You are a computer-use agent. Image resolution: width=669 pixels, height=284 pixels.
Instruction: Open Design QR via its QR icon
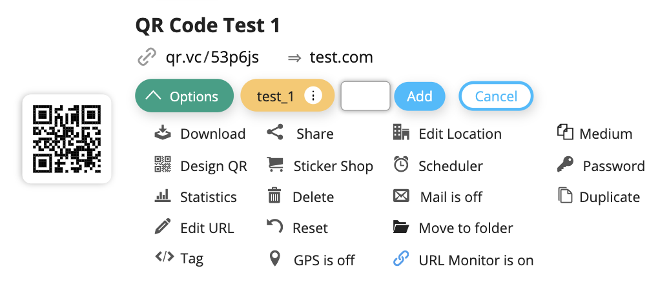click(162, 165)
